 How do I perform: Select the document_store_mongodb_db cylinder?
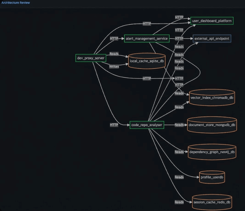(212, 125)
